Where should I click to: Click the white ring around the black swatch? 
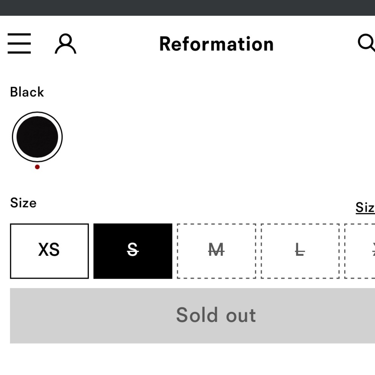37,114
